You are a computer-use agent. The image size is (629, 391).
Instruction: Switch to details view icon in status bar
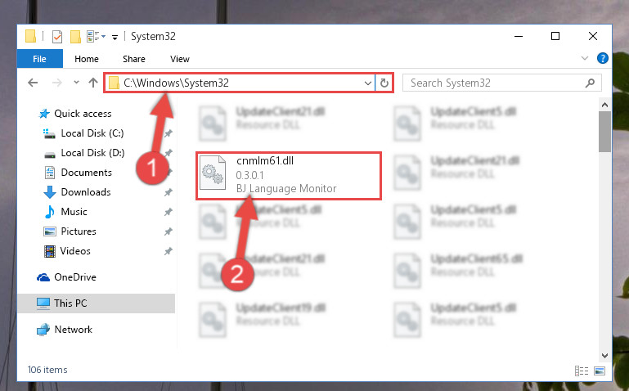coord(582,371)
